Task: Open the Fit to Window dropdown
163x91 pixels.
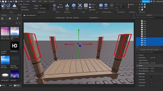Action: 94,18
